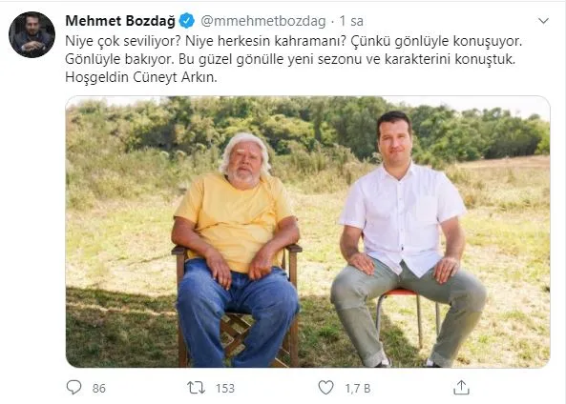
Task: Click the reply speech bubble icon
Action: (74, 388)
